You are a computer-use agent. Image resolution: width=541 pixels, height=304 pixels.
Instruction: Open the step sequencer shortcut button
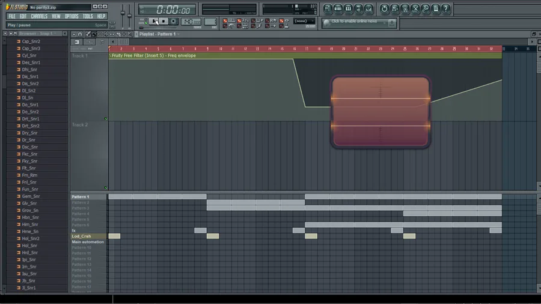[338, 8]
